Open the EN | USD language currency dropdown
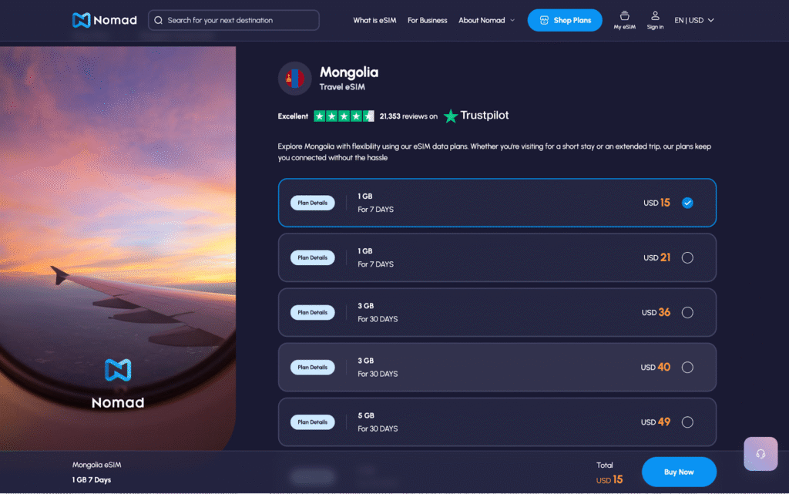Image resolution: width=789 pixels, height=494 pixels. 694,20
